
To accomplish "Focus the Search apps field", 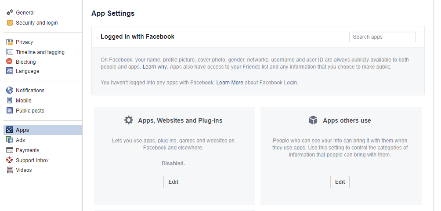I will [x=382, y=37].
